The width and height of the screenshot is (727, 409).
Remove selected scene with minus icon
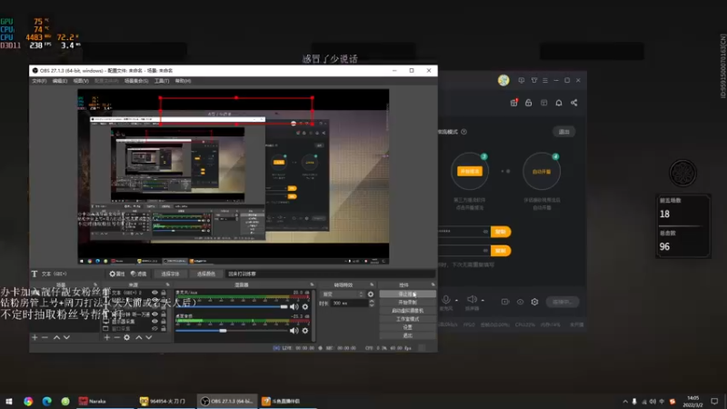pos(45,337)
